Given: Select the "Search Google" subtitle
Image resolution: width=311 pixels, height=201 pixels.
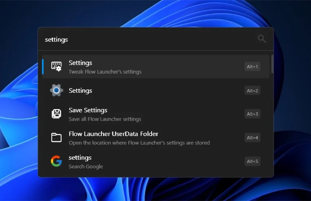Looking at the screenshot, I should [86, 166].
